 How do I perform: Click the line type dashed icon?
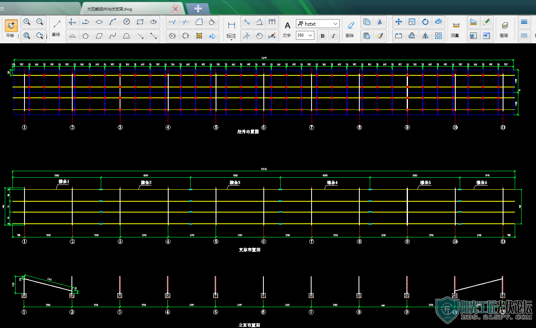point(524,36)
